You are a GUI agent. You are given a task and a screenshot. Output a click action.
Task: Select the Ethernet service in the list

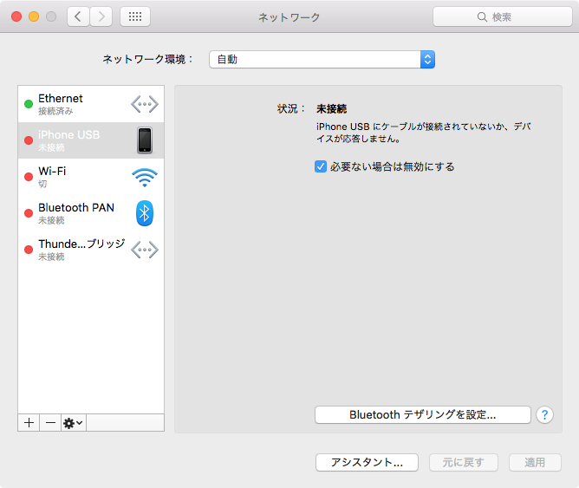pyautogui.click(x=91, y=104)
